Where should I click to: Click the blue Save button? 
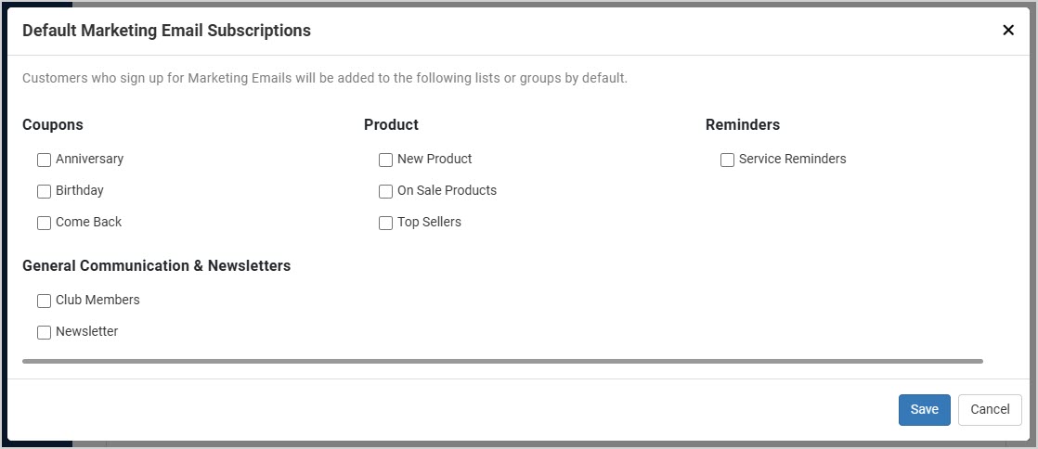coord(924,409)
